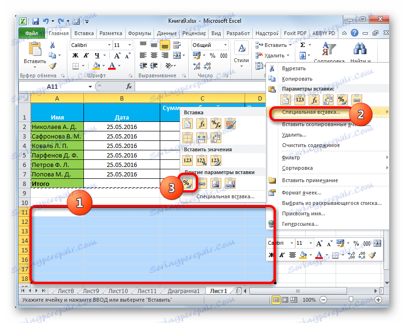411x323 pixels.
Task: Click the Paste Formulas (fx) icon under Вставка
Action: 201,123
